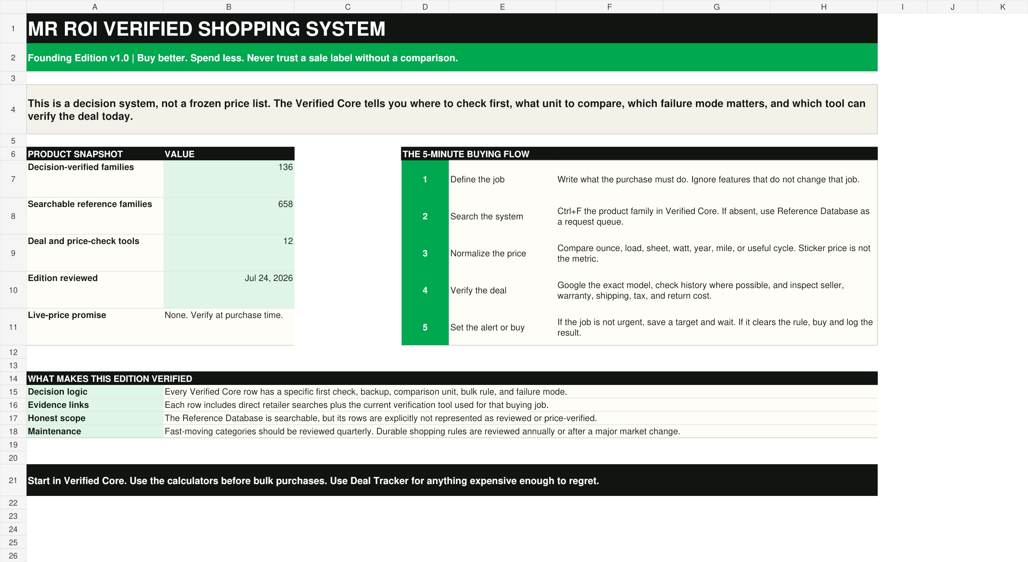1028x562 pixels.
Task: Click the Edition reviewed label
Action: pyautogui.click(x=95, y=290)
